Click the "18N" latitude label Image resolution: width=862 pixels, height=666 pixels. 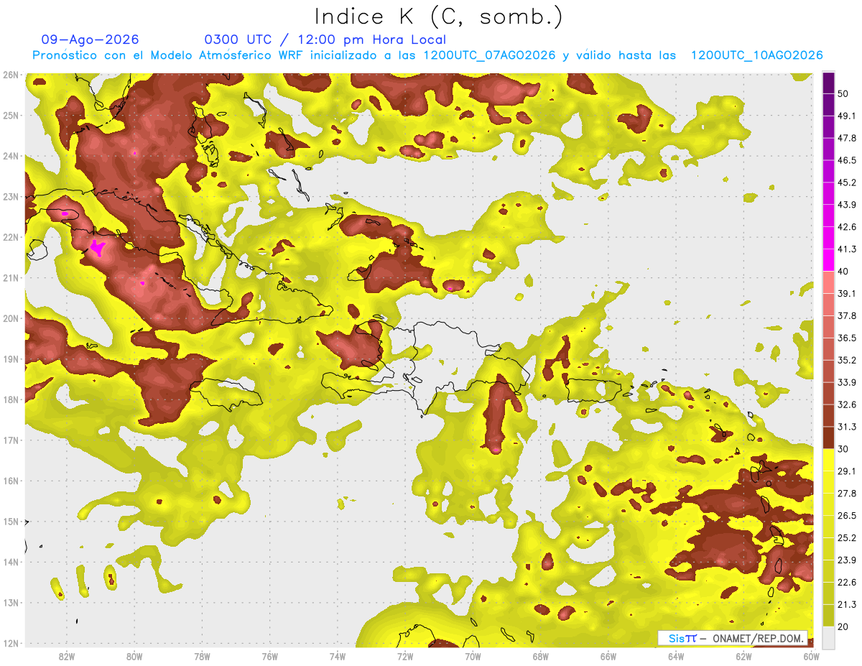[x=11, y=399]
